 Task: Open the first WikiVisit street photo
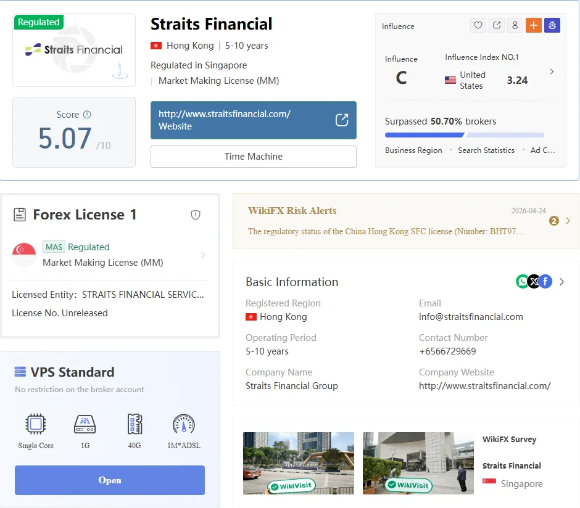point(299,463)
